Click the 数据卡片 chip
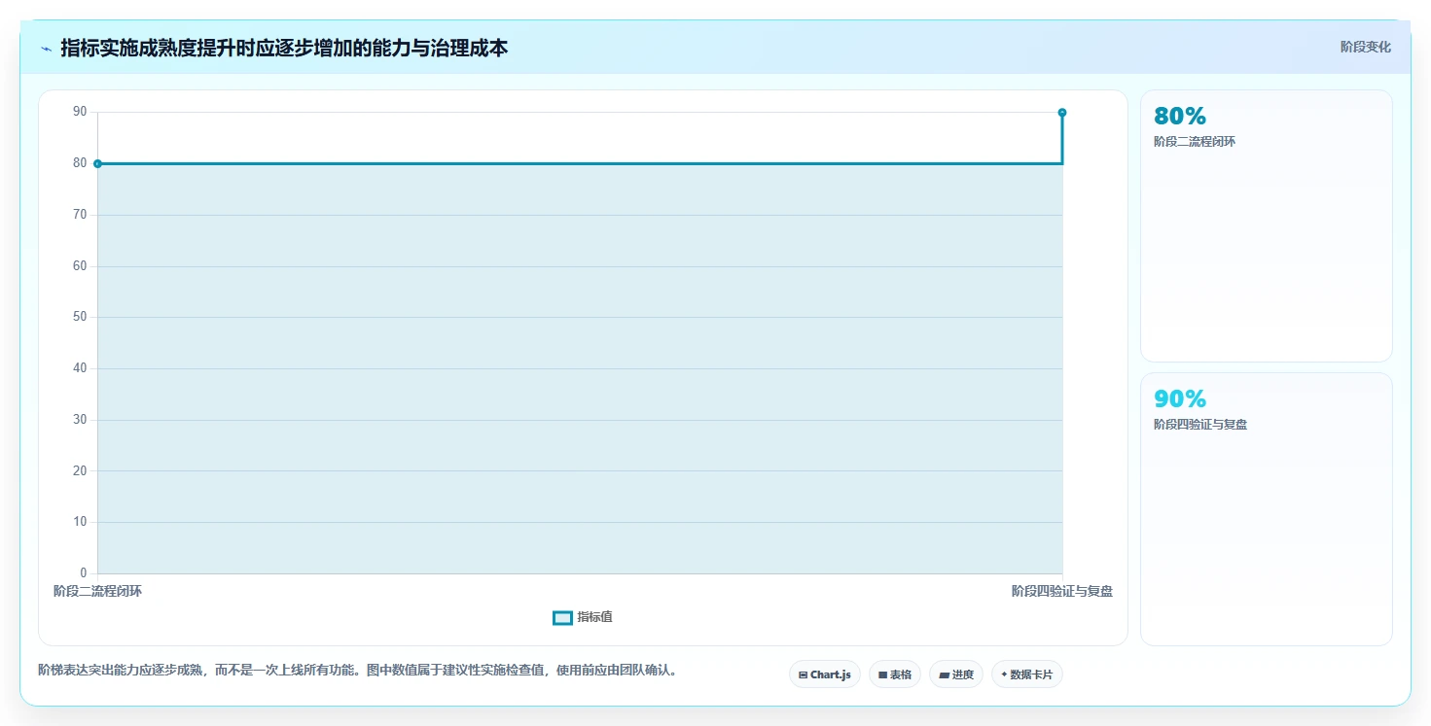 1027,674
